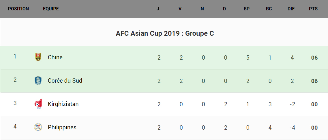
Task: Click Kirghizistan's -2 goal difference value
Action: [292, 104]
